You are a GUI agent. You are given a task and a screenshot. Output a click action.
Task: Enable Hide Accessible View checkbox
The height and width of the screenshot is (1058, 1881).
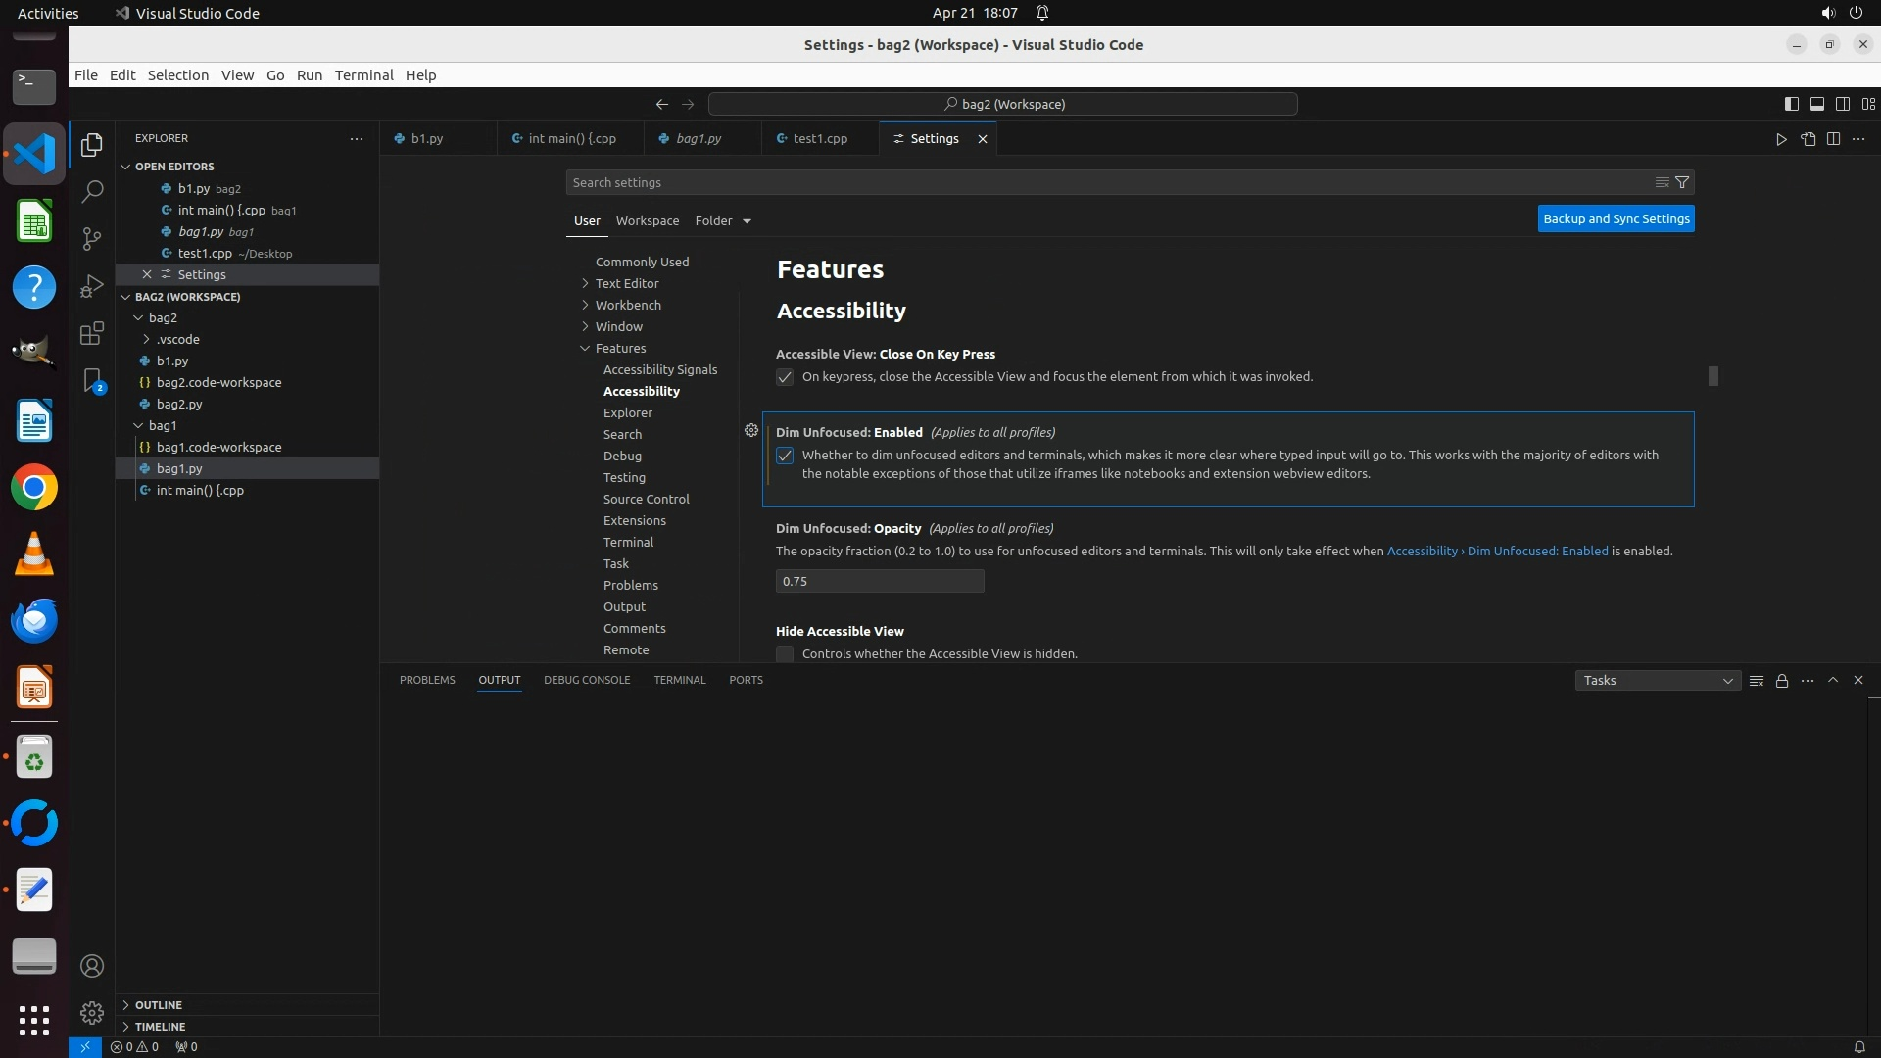pos(785,653)
